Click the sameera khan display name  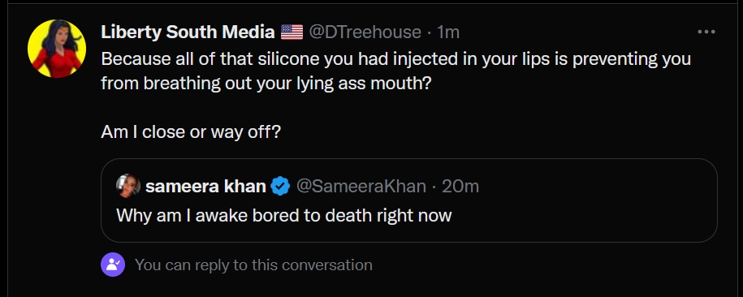(205, 186)
